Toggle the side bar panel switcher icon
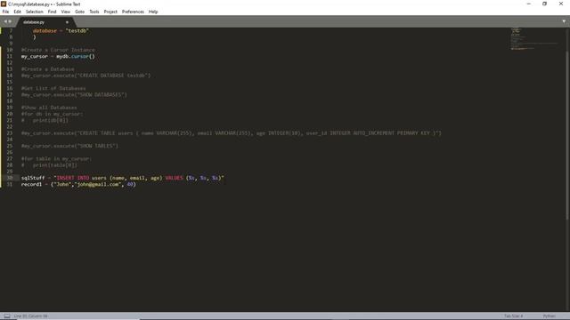Screen dimensions: 570x320 [x=7, y=316]
